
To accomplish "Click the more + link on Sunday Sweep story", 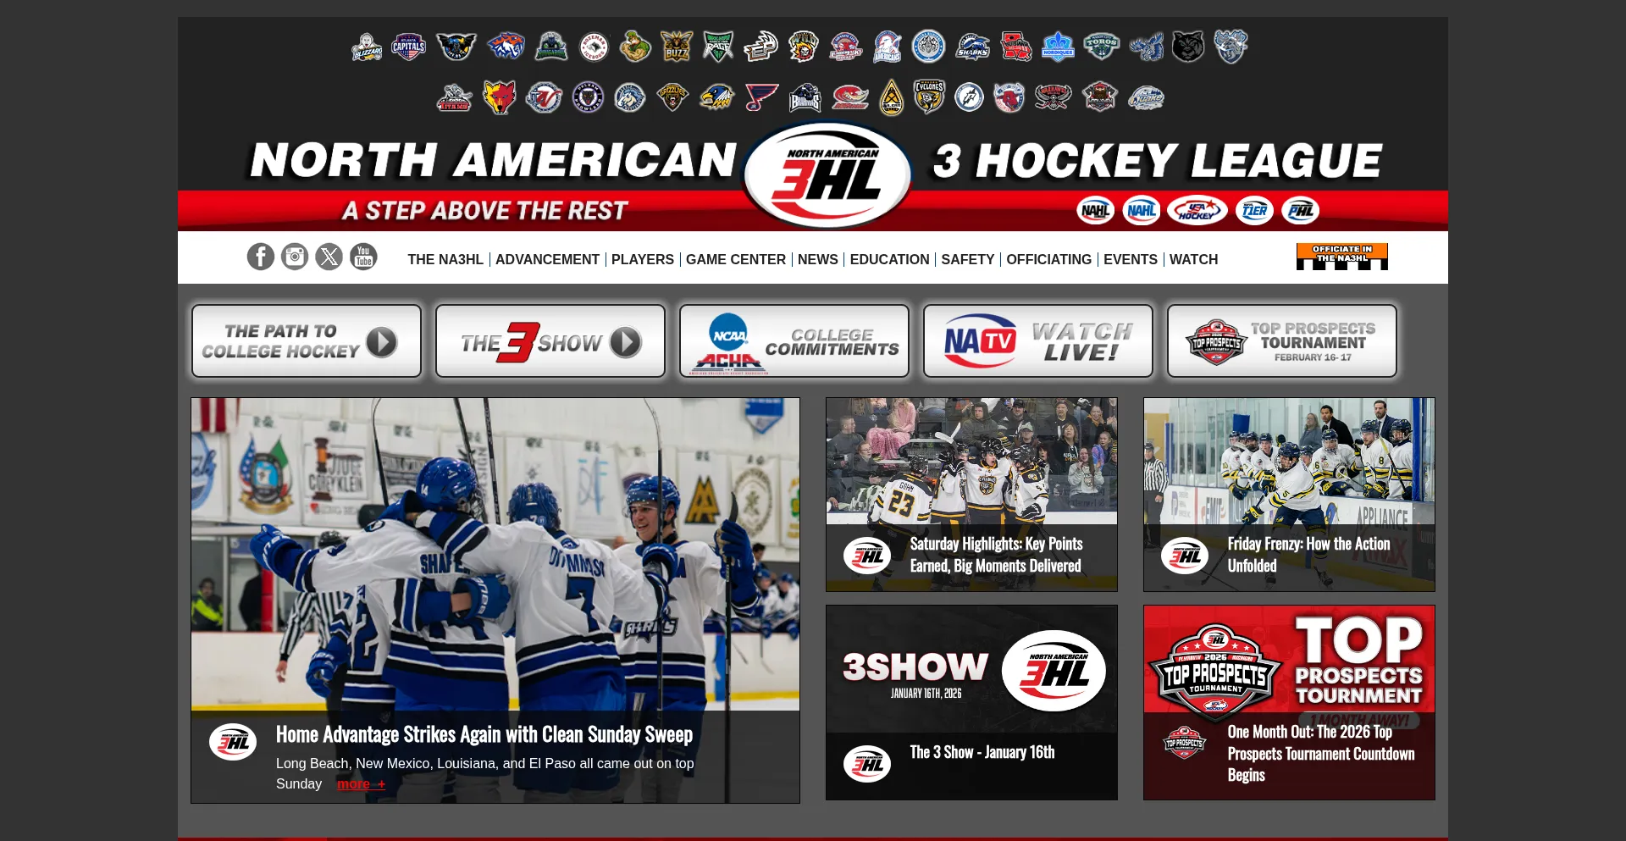I will 361,783.
